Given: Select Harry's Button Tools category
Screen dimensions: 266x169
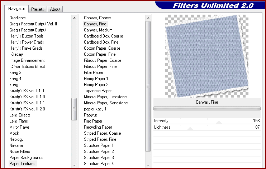Looking at the screenshot, I should coord(27,36).
